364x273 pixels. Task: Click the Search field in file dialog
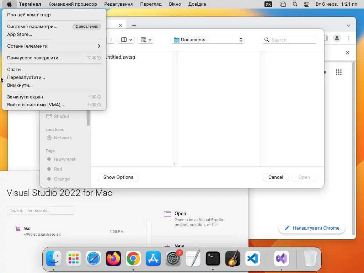289,40
